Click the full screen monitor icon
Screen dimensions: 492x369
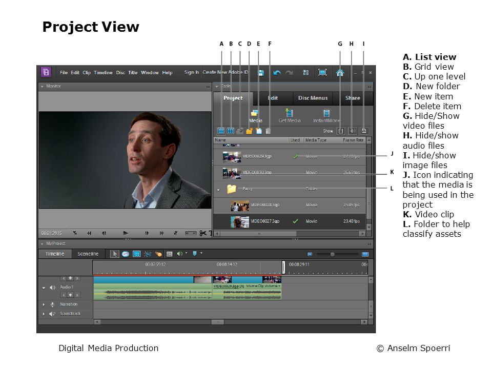click(322, 72)
